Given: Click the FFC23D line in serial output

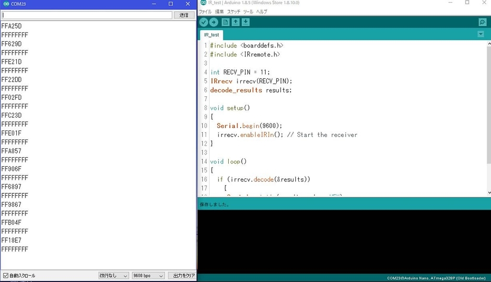Looking at the screenshot, I should (x=12, y=115).
